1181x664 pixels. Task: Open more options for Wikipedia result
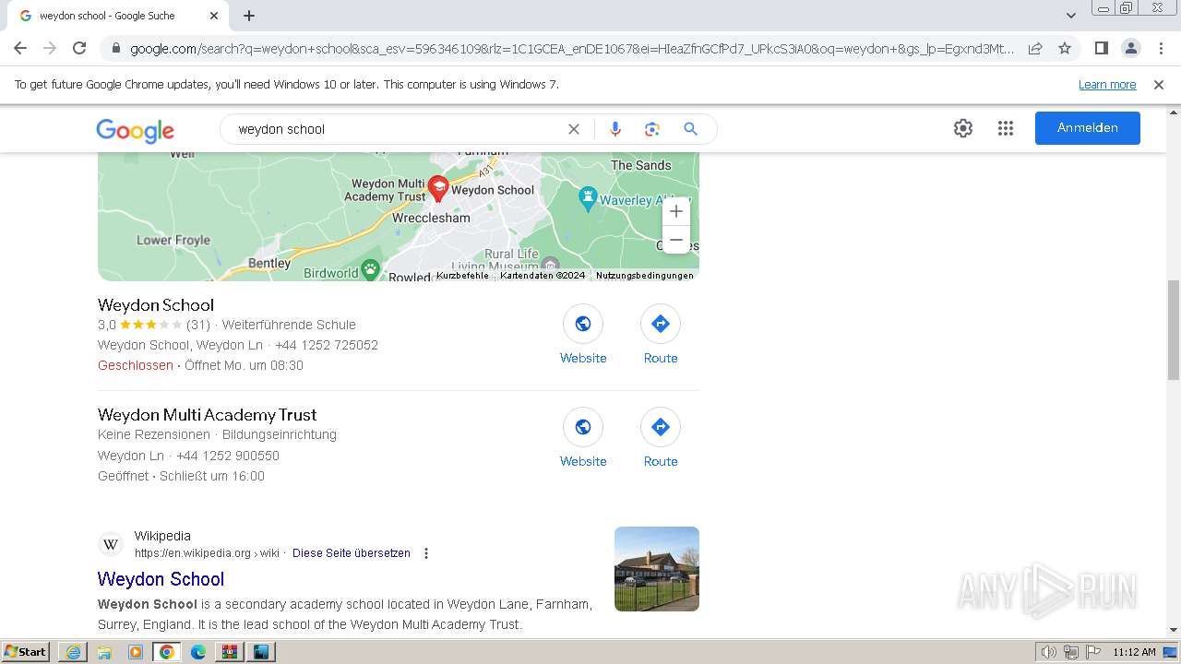(426, 553)
